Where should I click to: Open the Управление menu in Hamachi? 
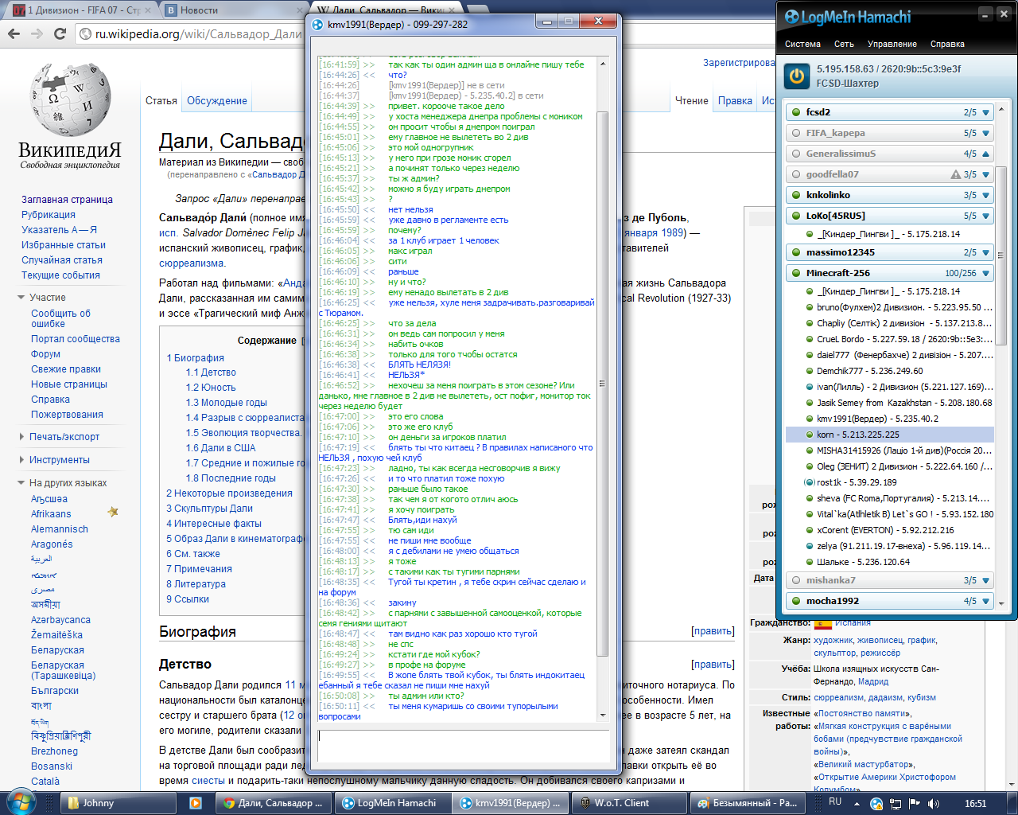coord(892,44)
